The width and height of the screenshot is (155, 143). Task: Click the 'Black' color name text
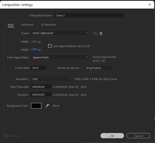pyautogui.click(x=56, y=106)
